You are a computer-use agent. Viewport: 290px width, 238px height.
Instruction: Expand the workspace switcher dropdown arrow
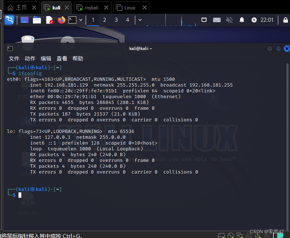tap(140, 20)
